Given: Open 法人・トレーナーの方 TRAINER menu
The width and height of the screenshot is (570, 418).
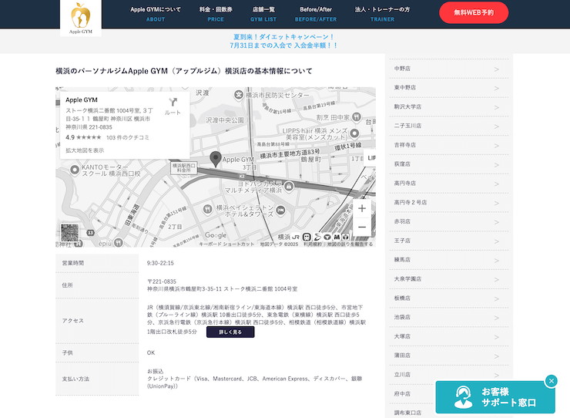Looking at the screenshot, I should [x=382, y=14].
